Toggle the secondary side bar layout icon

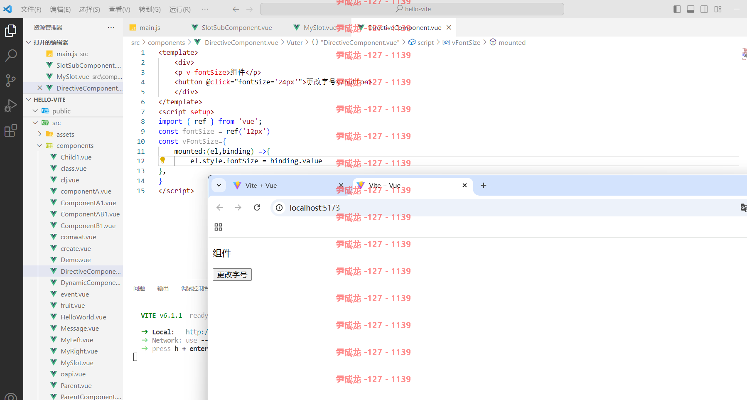point(704,9)
